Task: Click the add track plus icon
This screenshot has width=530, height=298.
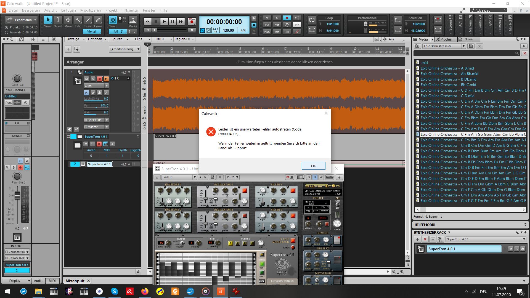Action: [68, 49]
